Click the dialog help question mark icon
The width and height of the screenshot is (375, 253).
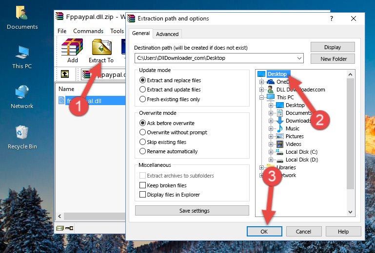click(332, 18)
